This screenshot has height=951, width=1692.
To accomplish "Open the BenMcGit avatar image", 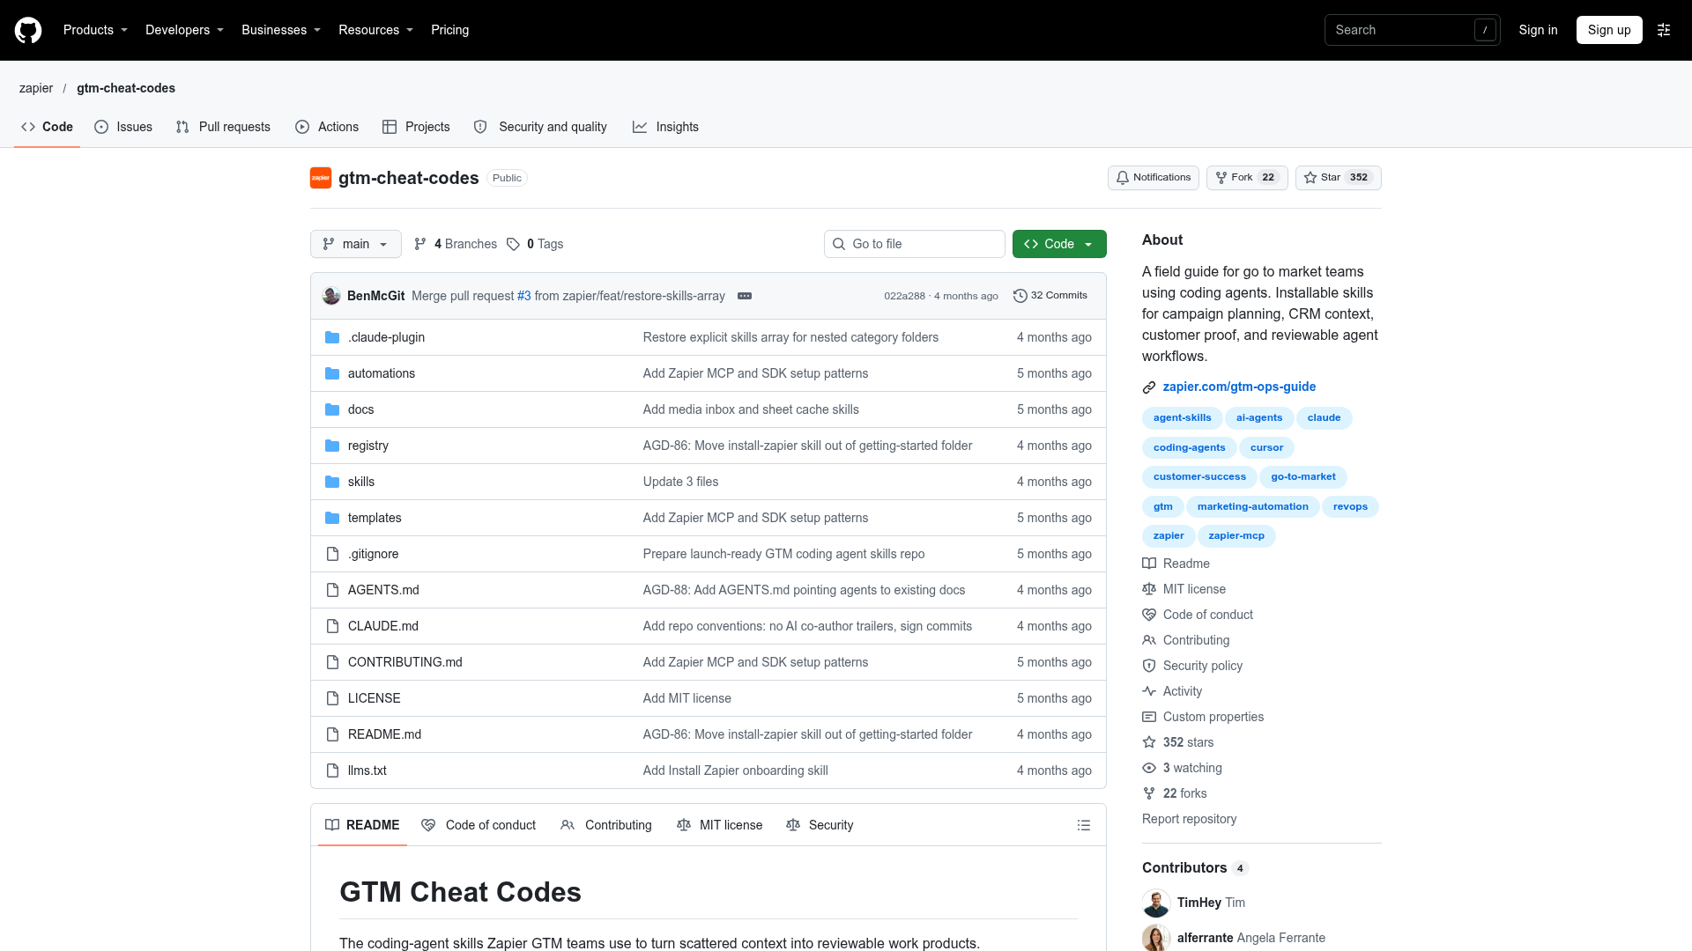I will click(331, 296).
